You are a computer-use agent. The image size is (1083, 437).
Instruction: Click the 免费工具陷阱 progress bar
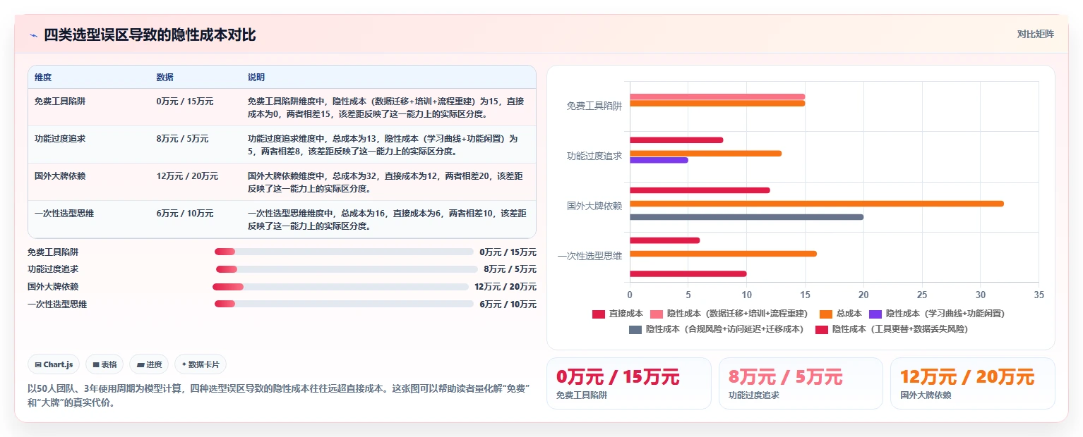344,252
